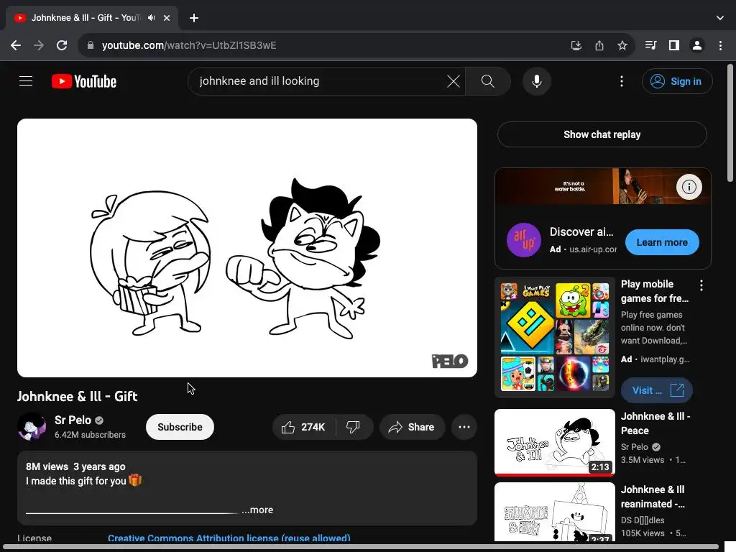Screen dimensions: 736x552
Task: Search with voice microphone
Action: click(536, 81)
